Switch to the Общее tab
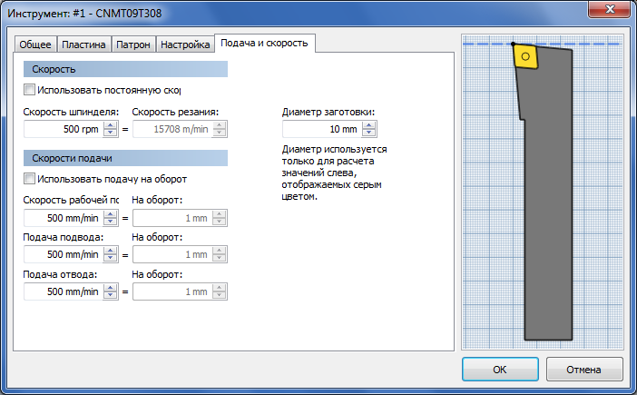Image resolution: width=637 pixels, height=395 pixels. click(35, 44)
